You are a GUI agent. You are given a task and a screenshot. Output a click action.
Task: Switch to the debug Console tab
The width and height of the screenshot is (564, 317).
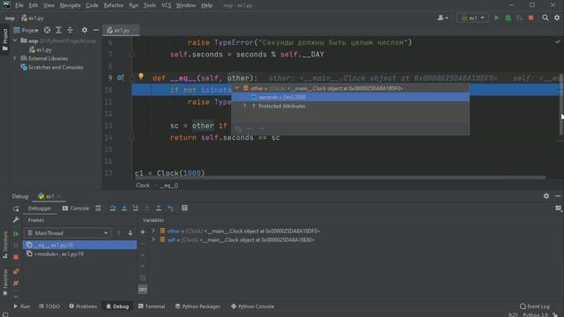tap(76, 208)
